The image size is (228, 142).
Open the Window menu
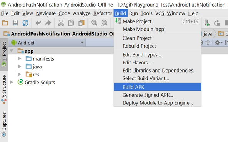tap(176, 13)
